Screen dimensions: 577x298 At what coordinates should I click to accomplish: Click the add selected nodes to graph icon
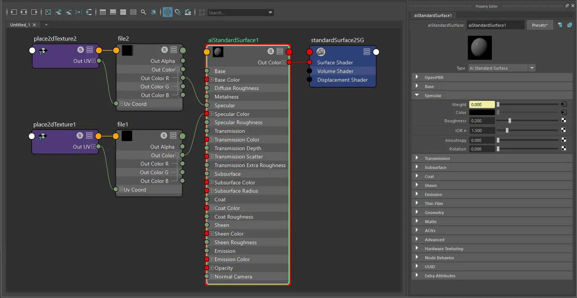(x=58, y=12)
